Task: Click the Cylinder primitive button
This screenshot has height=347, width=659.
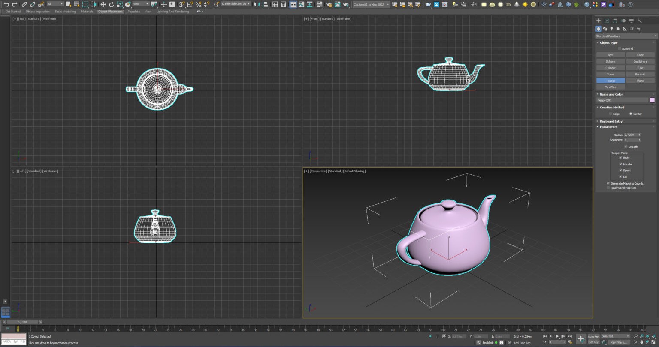Action: point(611,68)
